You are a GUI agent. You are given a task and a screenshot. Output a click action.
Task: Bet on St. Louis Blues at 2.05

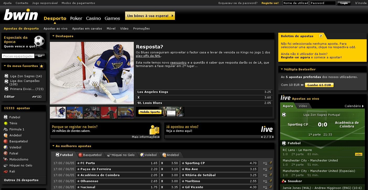[204, 103]
